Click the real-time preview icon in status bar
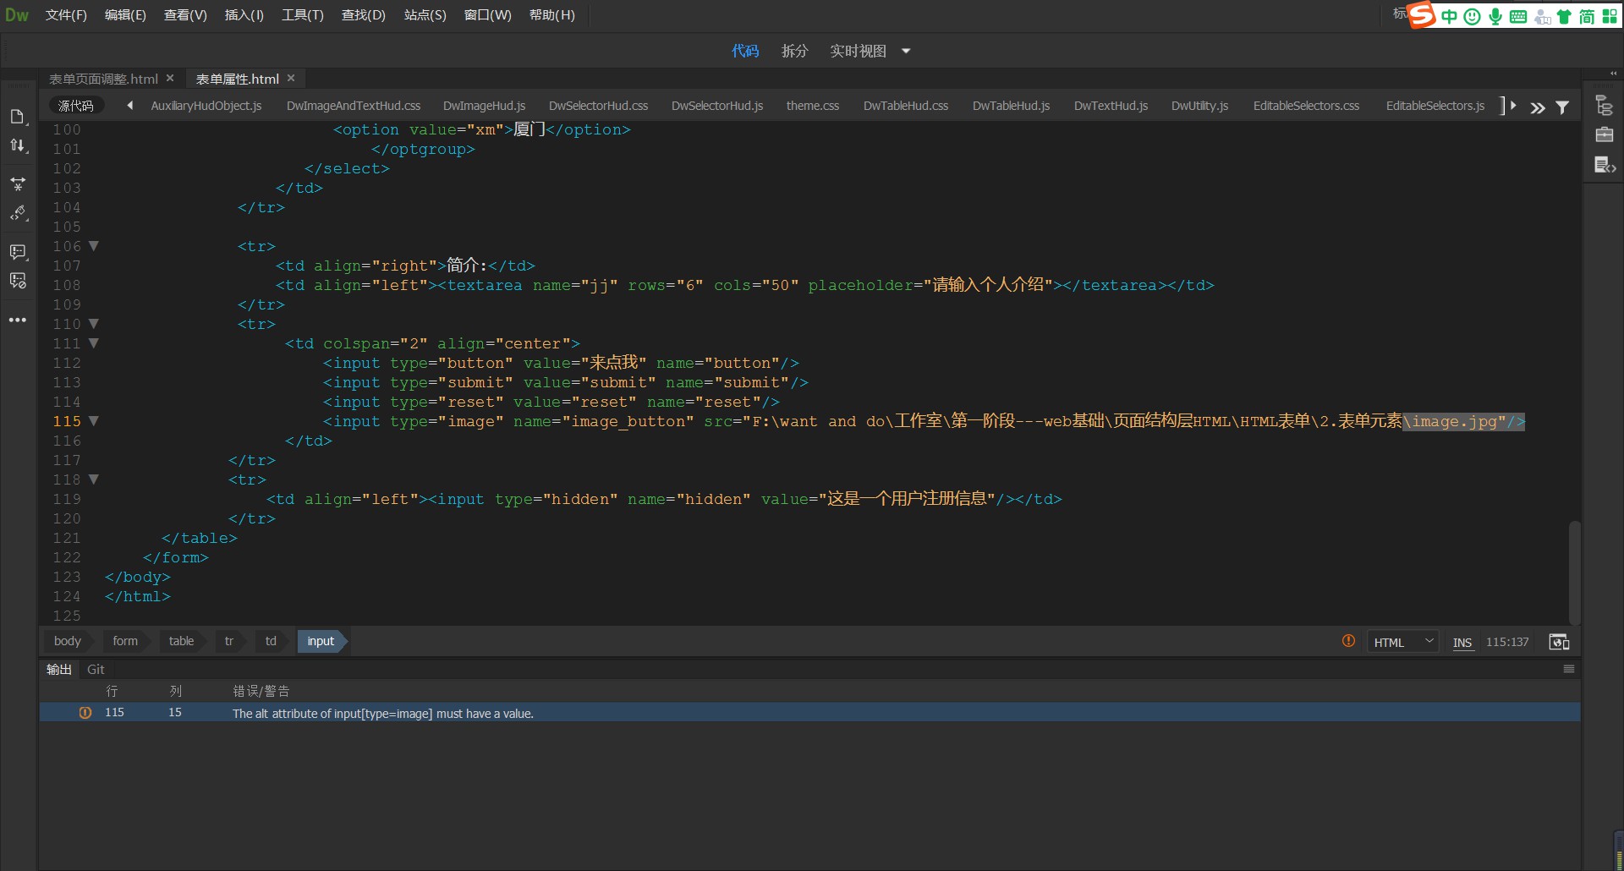 click(1558, 642)
